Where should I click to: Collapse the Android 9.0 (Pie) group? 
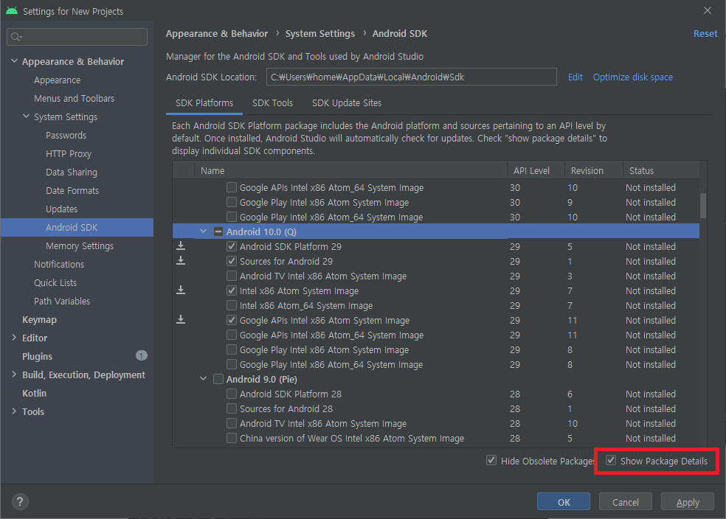[203, 379]
